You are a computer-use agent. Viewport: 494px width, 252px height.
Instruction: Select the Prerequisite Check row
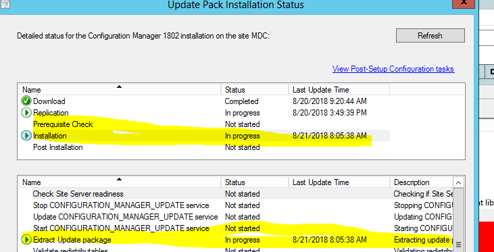tap(204, 124)
